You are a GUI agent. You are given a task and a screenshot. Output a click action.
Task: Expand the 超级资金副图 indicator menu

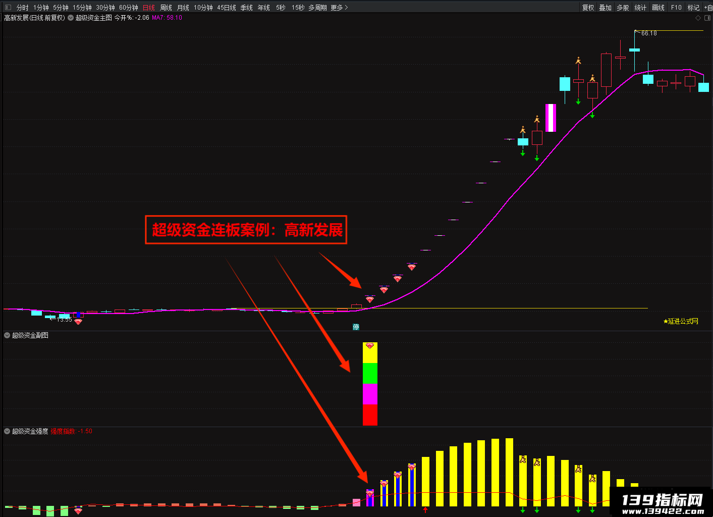(x=7, y=335)
